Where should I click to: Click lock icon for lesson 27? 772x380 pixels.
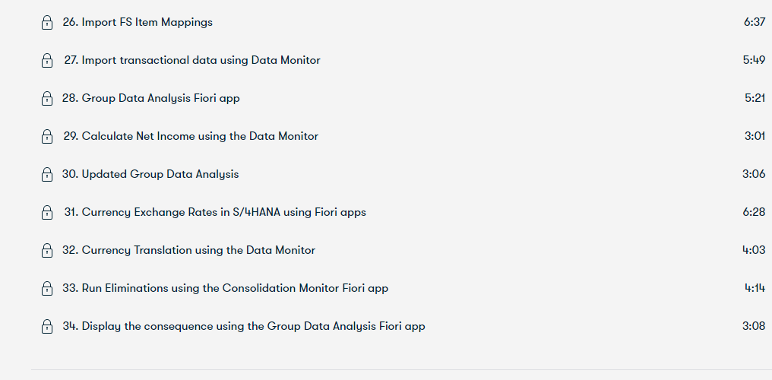coord(47,61)
